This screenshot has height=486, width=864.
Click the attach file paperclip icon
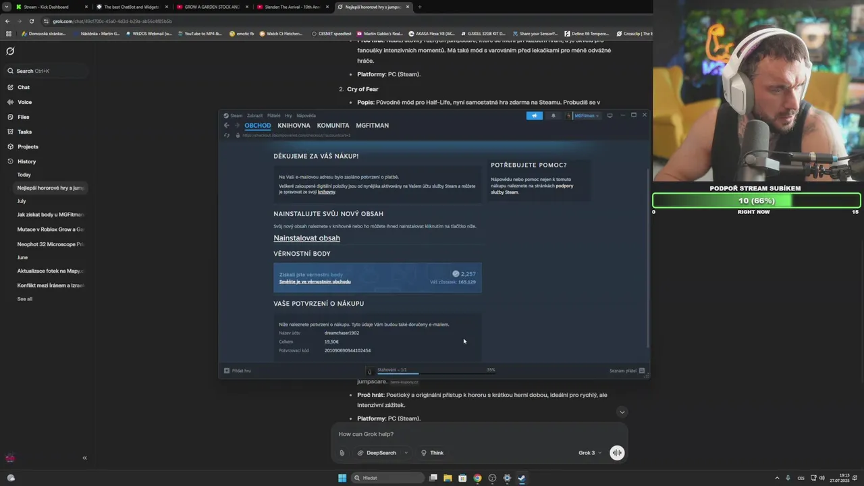click(342, 453)
